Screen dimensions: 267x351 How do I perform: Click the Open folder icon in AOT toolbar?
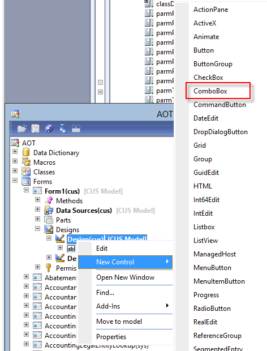click(x=22, y=129)
